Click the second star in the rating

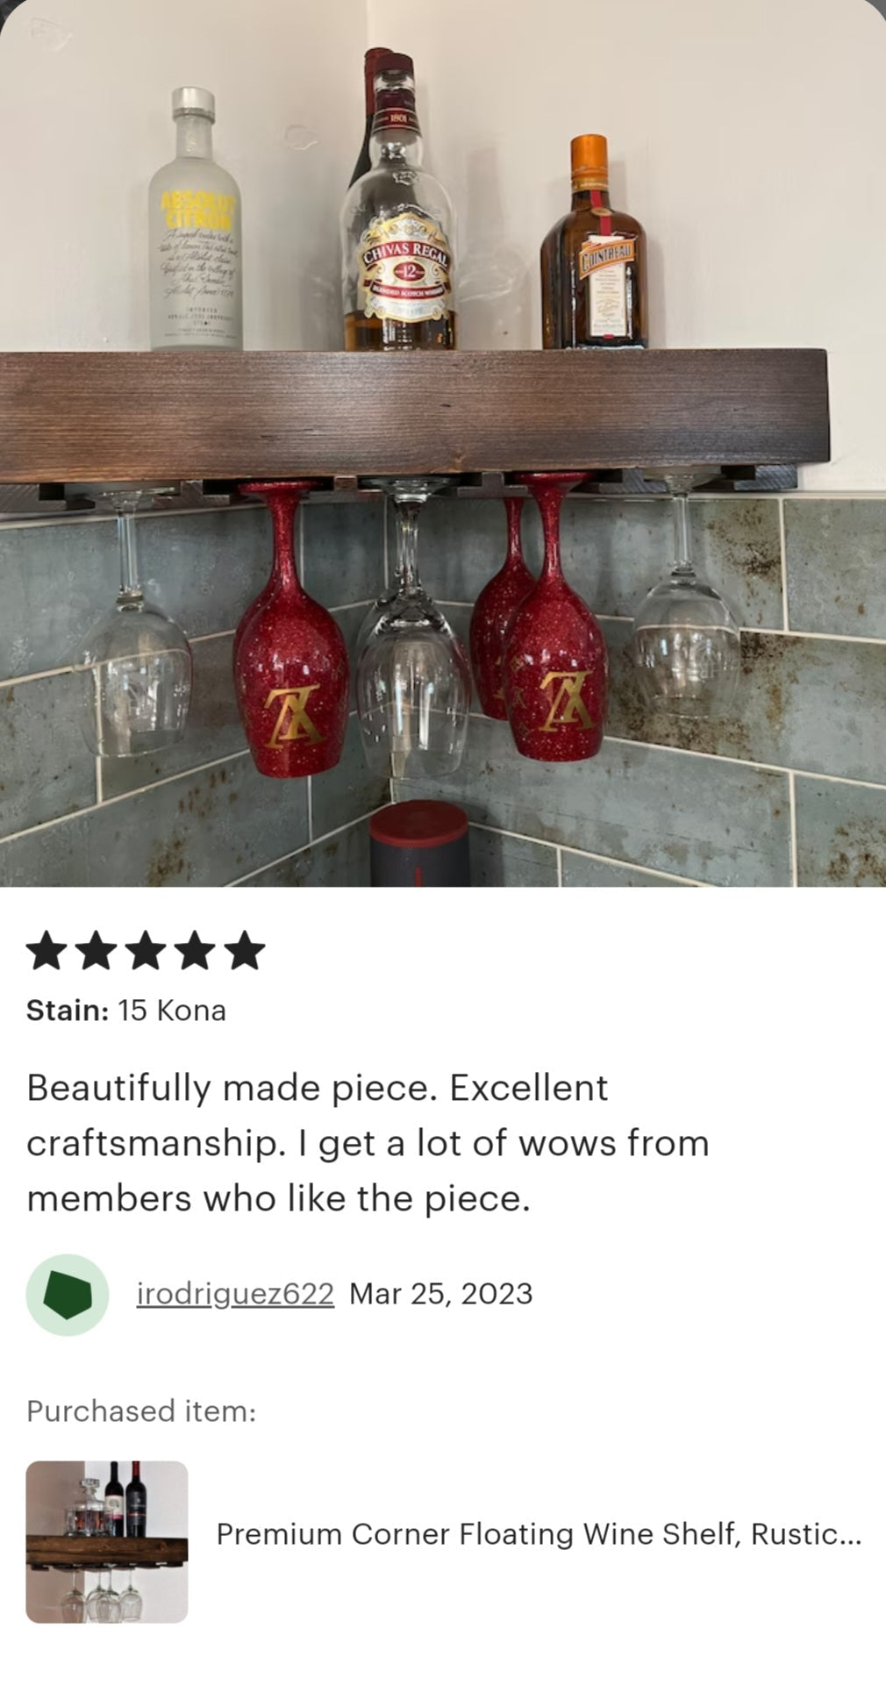click(96, 952)
